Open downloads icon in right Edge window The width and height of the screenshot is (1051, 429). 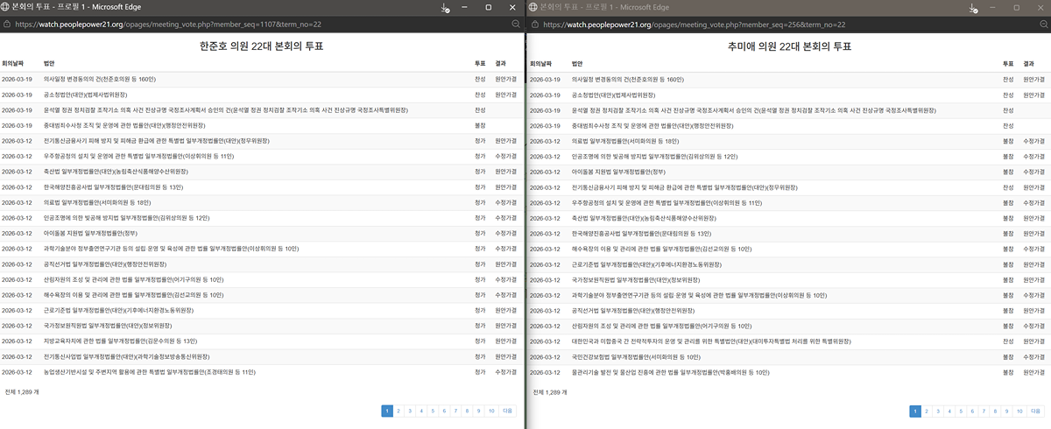click(974, 8)
